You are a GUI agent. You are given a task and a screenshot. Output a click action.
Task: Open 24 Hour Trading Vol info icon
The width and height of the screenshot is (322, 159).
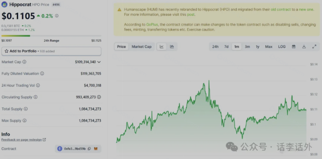click(x=38, y=85)
